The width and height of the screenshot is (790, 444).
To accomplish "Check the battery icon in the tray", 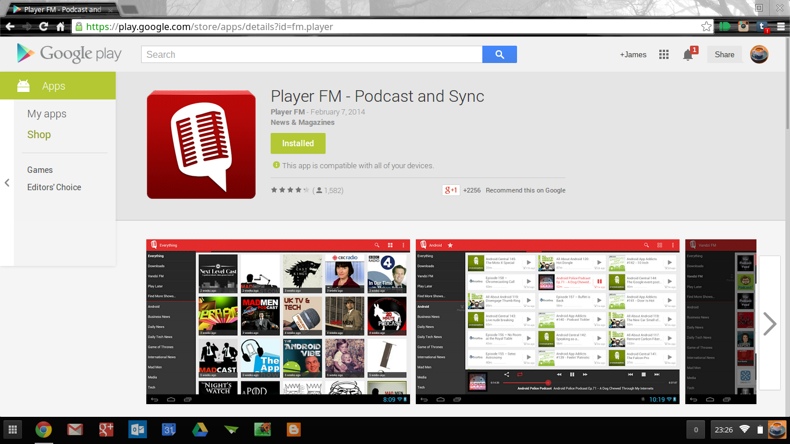I will (759, 430).
